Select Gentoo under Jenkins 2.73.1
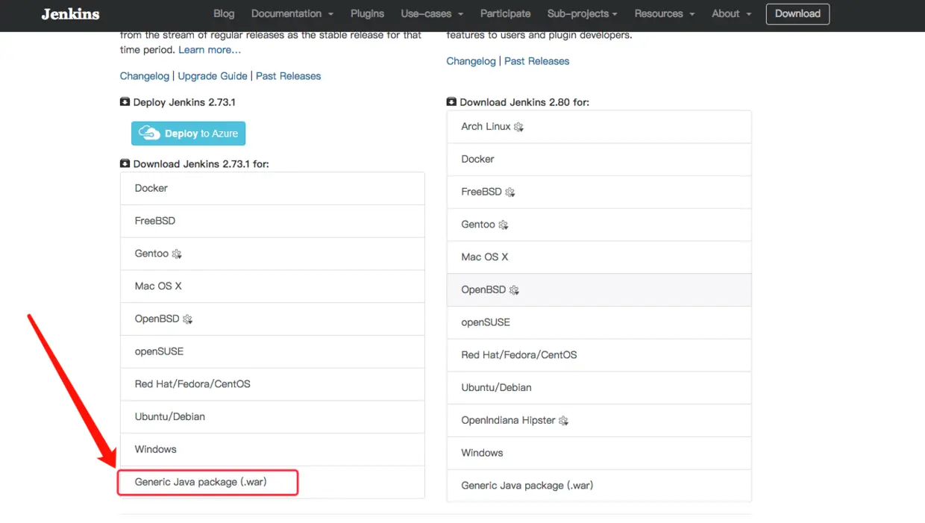 272,254
